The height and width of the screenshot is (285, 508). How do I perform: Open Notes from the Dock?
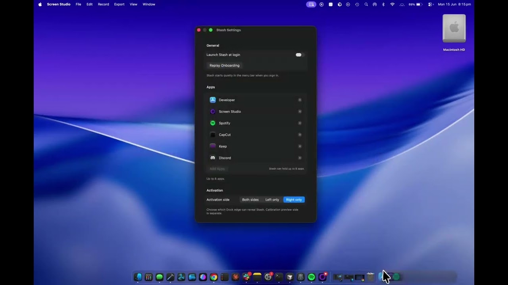257,277
